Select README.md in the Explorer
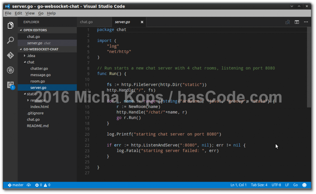The width and height of the screenshot is (316, 194). (x=38, y=126)
